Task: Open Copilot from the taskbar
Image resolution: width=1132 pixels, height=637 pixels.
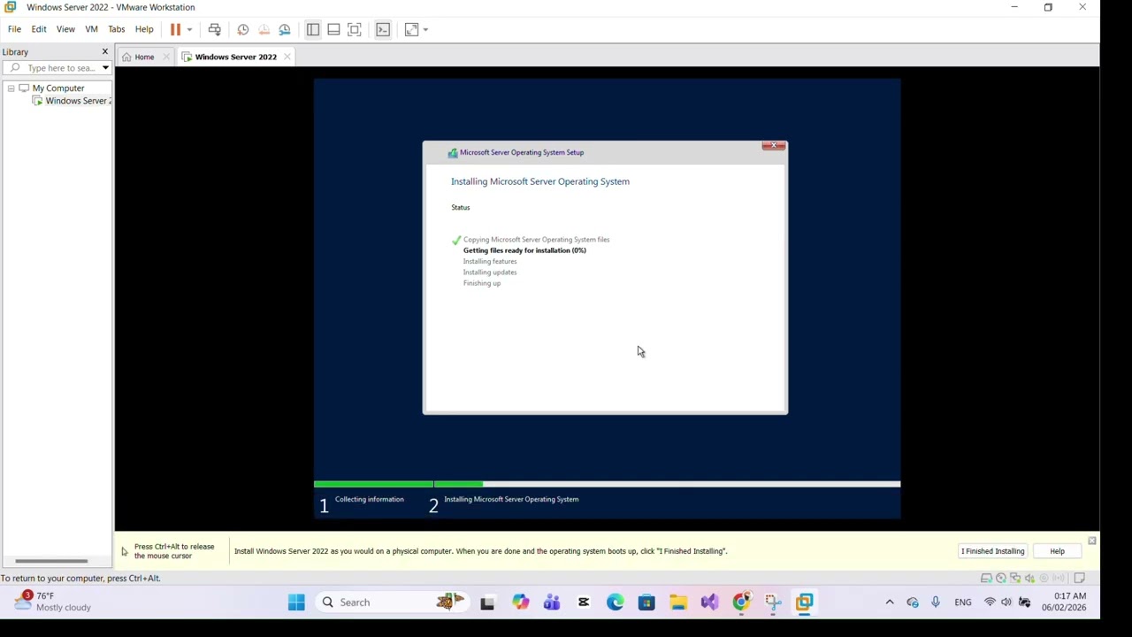Action: [520, 602]
